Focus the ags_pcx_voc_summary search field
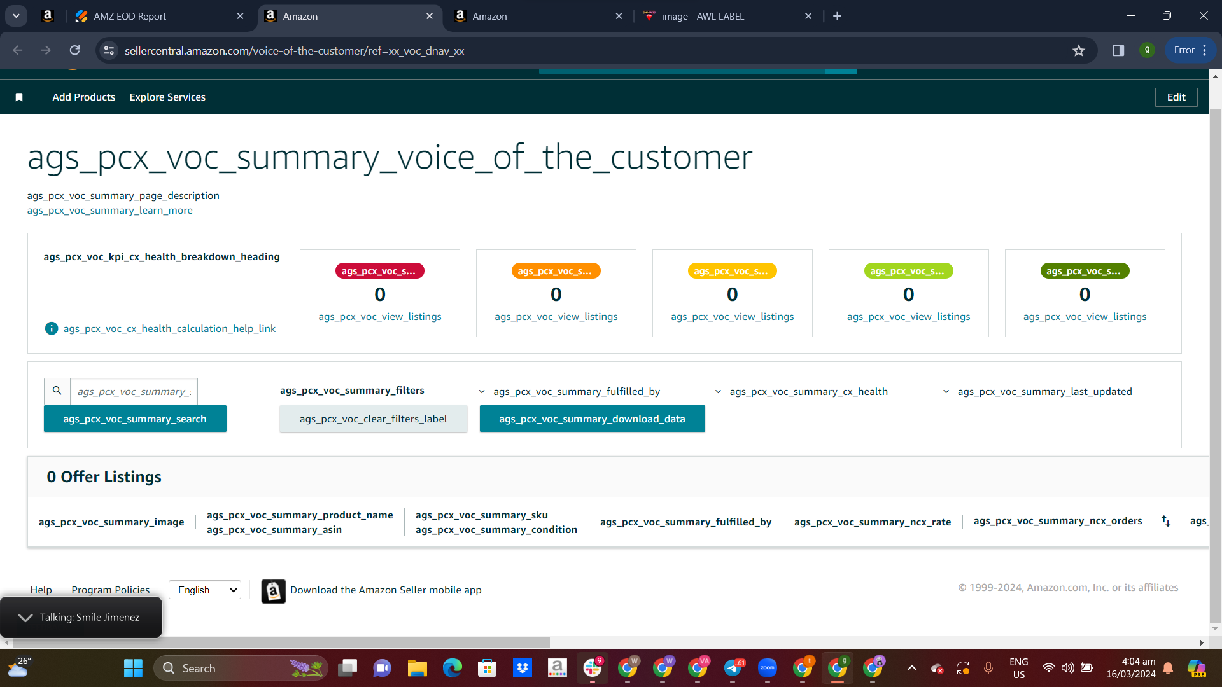The height and width of the screenshot is (687, 1222). 134,391
